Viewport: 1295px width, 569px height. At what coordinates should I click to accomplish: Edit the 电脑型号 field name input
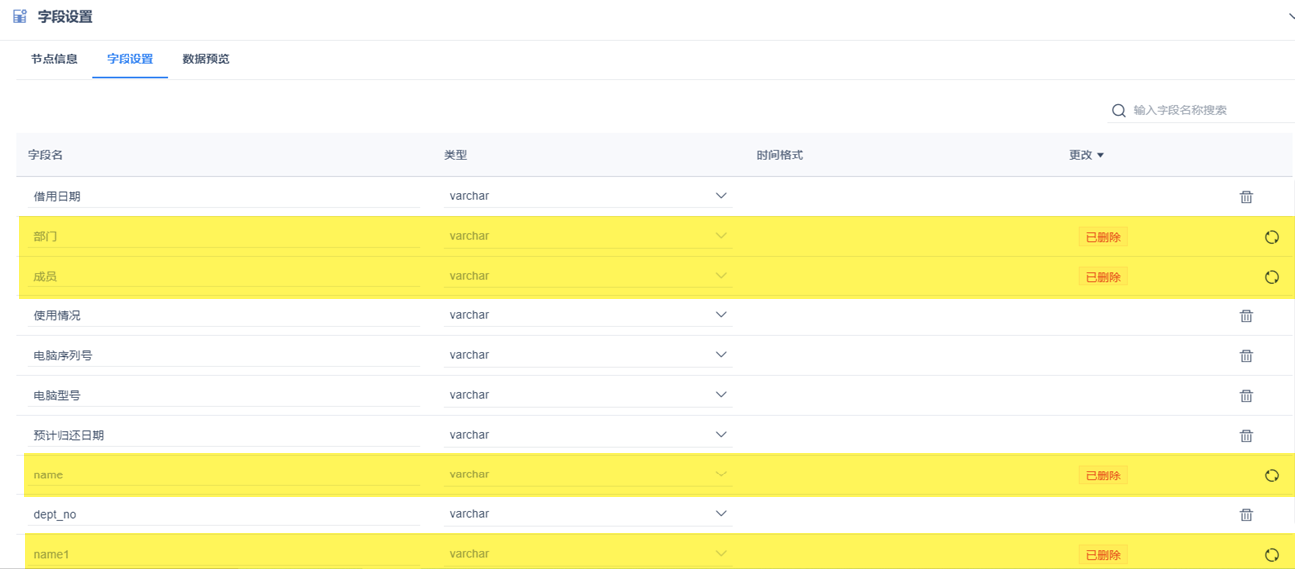click(224, 395)
